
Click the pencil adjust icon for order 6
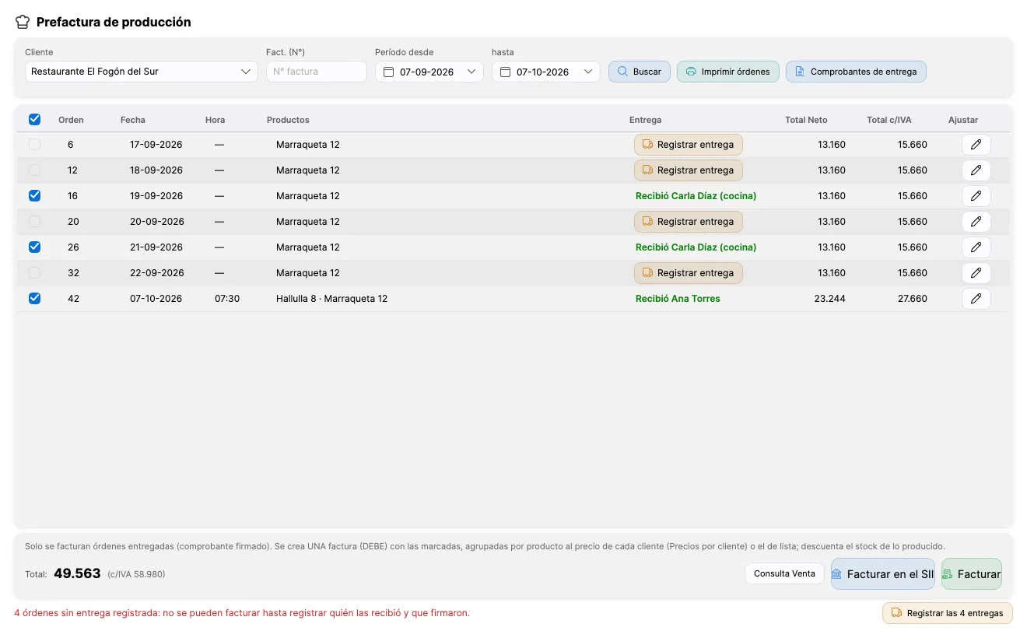tap(976, 145)
